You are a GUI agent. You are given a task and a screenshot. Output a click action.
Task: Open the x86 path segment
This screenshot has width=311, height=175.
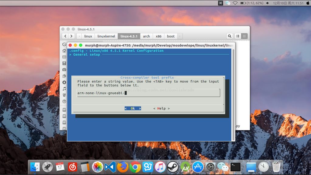coord(158,36)
